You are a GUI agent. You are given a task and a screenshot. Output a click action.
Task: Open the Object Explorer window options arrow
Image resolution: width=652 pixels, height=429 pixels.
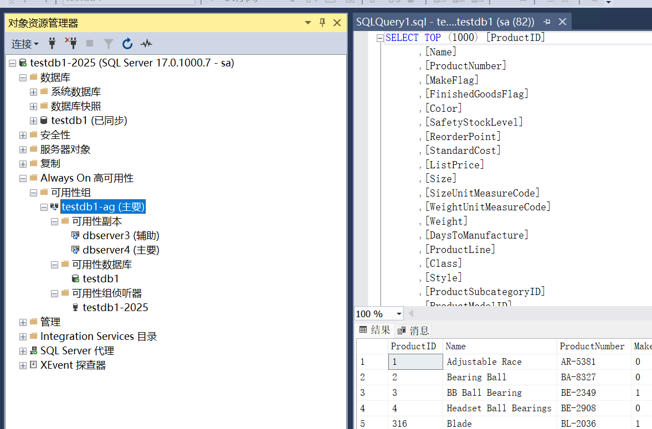click(308, 23)
